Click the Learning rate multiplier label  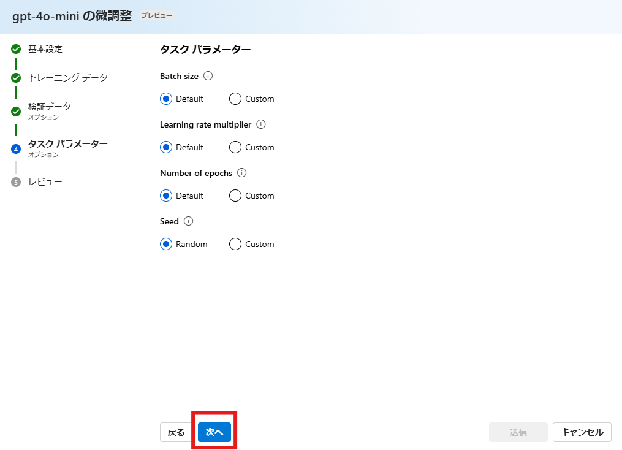205,124
